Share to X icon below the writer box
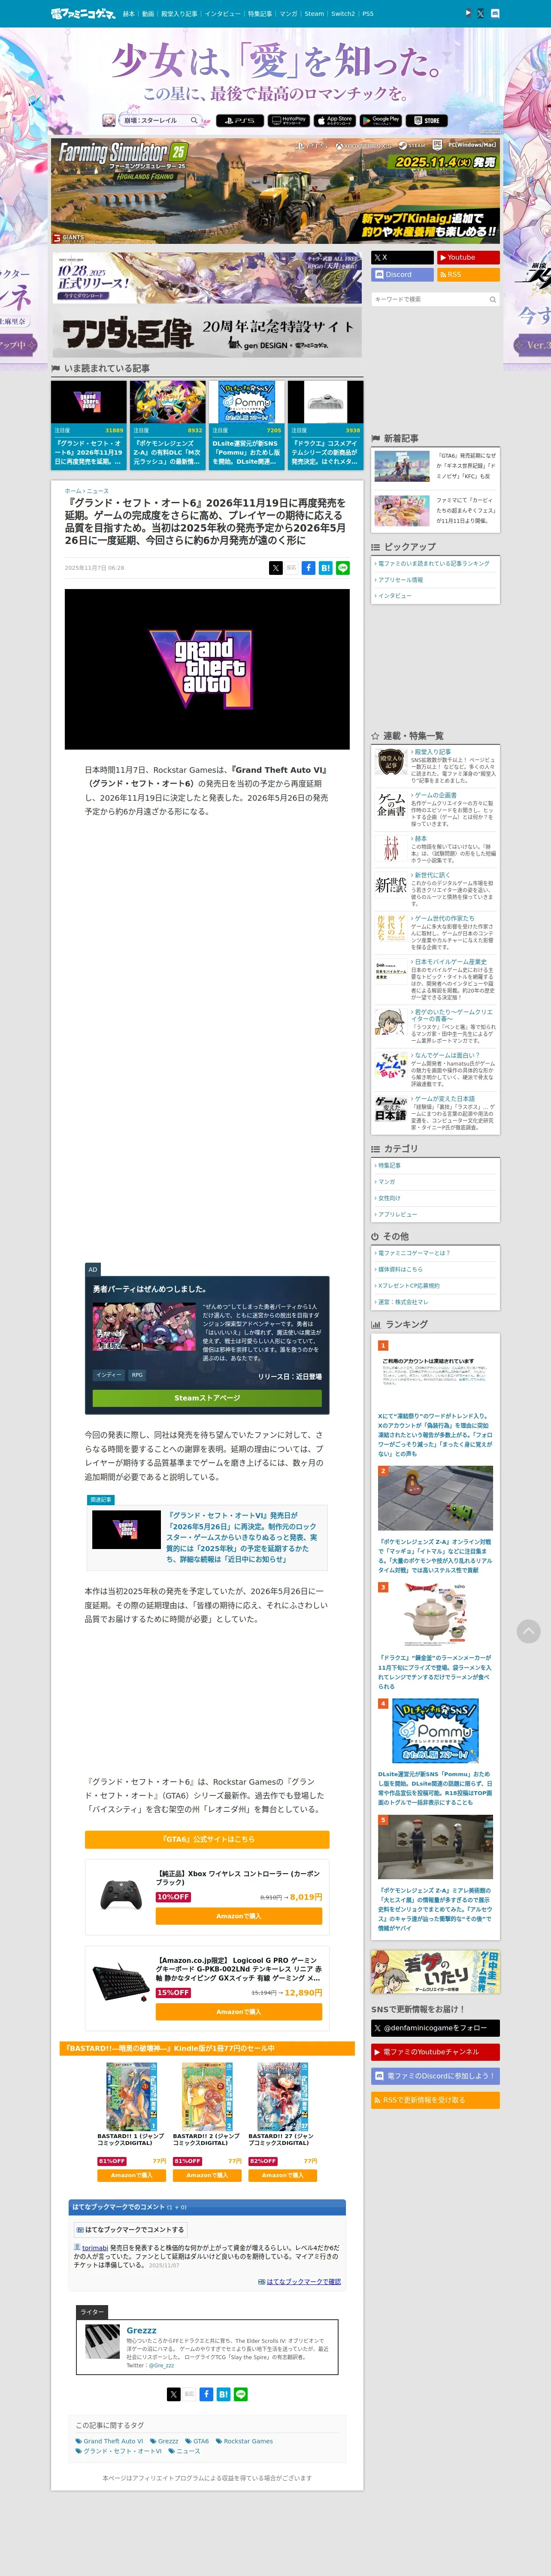 point(173,2394)
